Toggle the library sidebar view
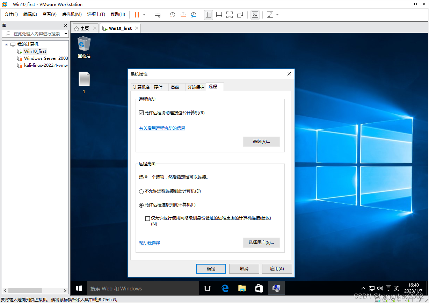The height and width of the screenshot is (303, 429). click(209, 15)
